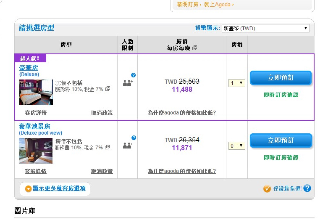Click the blue question icon after 保證最低價

pyautogui.click(x=307, y=188)
